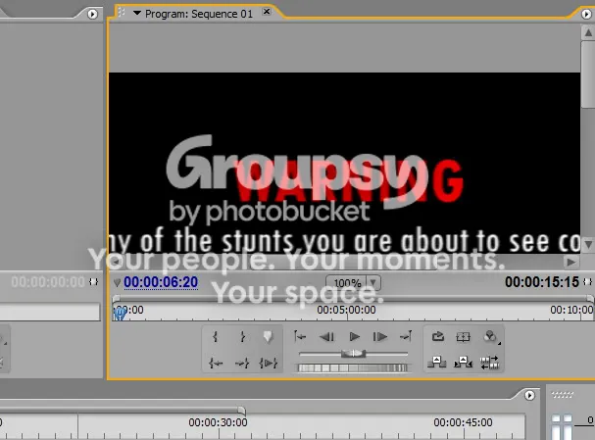
Task: Click the viewing area bar above the time ruler
Action: pyautogui.click(x=353, y=298)
